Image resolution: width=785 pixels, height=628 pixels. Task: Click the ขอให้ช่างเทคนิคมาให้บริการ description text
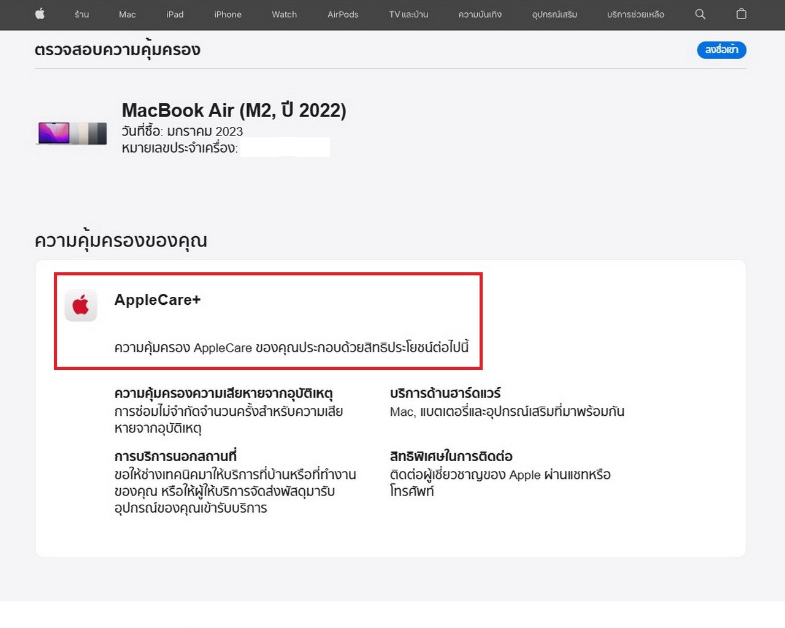(x=235, y=491)
